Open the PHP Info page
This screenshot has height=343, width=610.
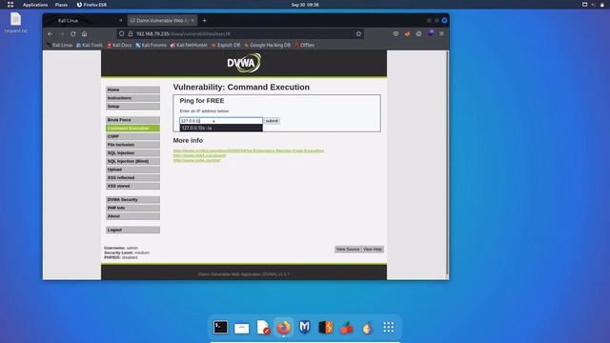click(132, 208)
